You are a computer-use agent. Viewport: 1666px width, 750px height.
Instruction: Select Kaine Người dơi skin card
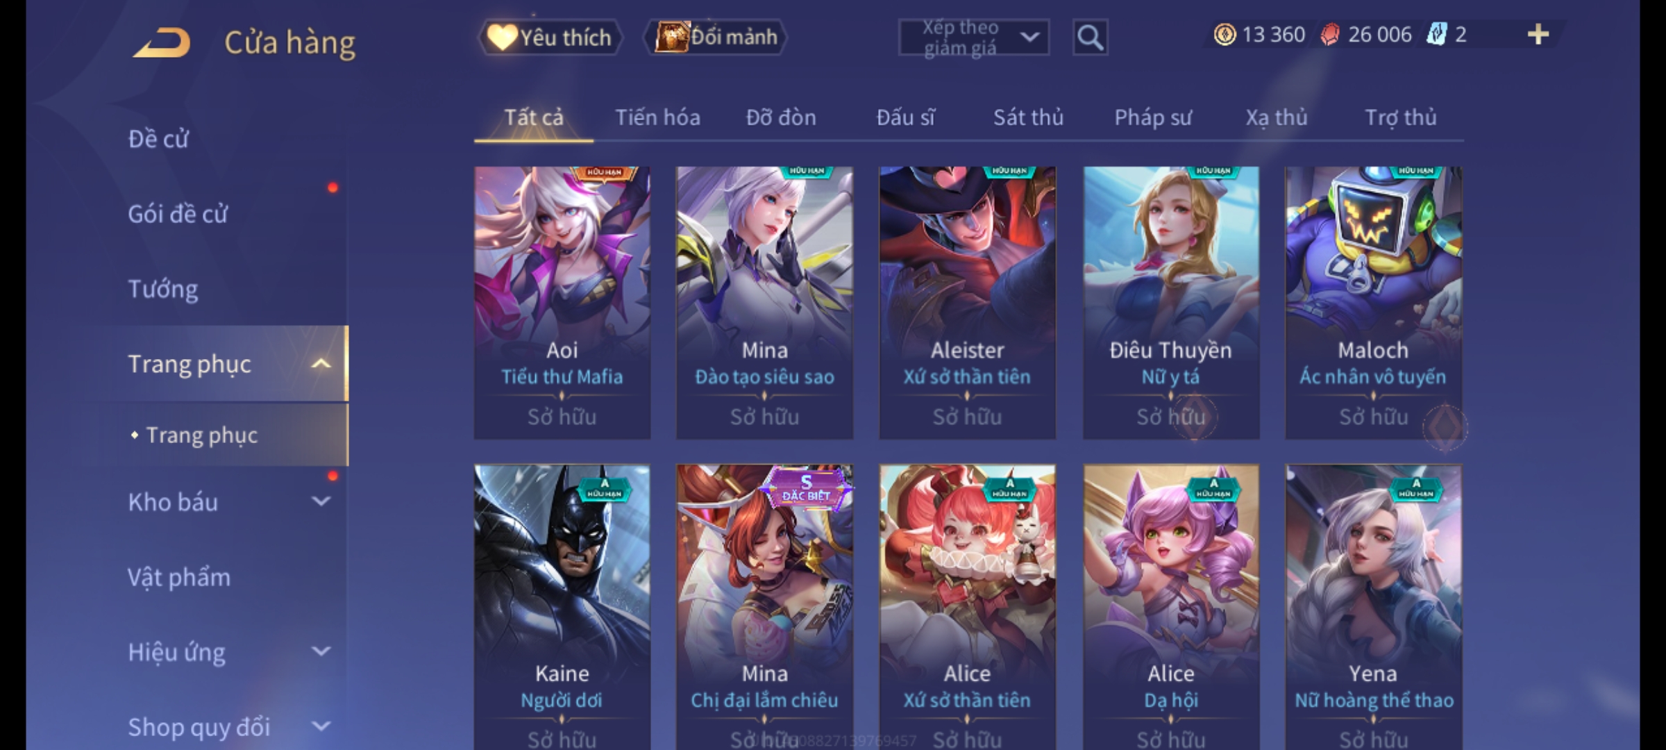click(x=562, y=608)
